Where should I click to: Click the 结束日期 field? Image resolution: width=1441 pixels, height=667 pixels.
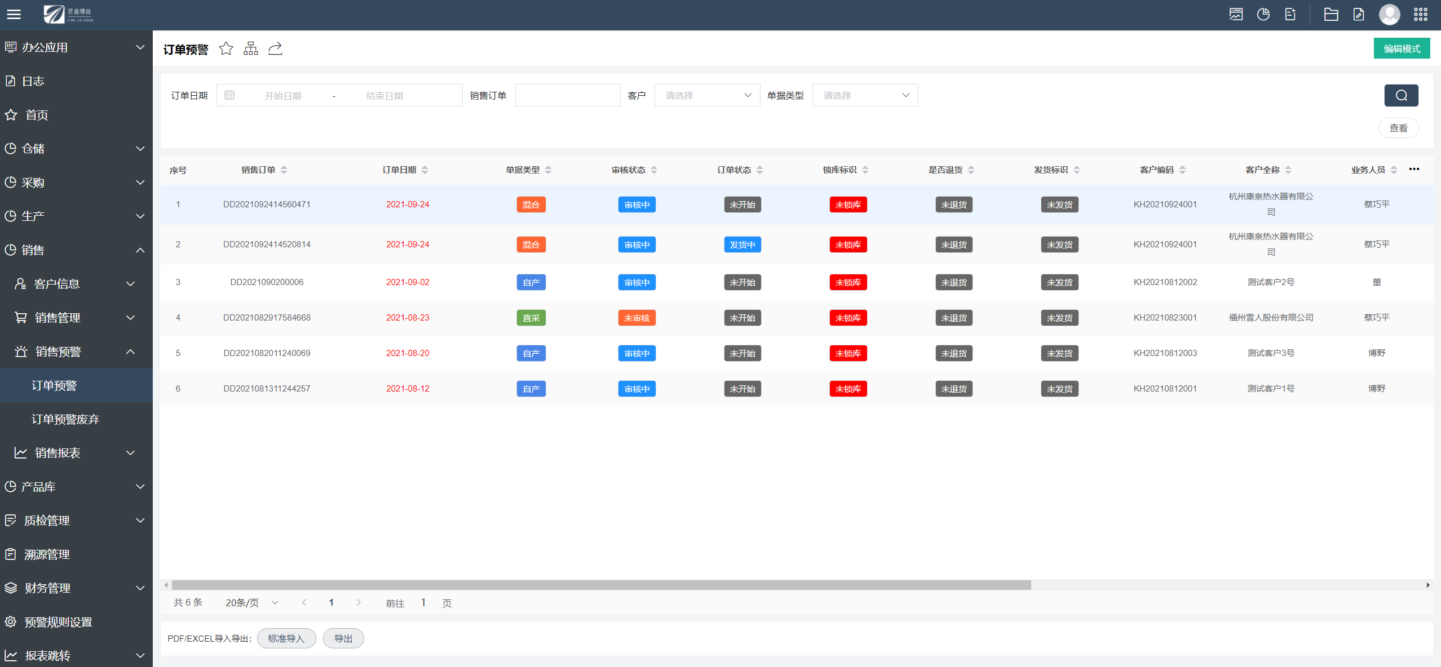(x=384, y=96)
